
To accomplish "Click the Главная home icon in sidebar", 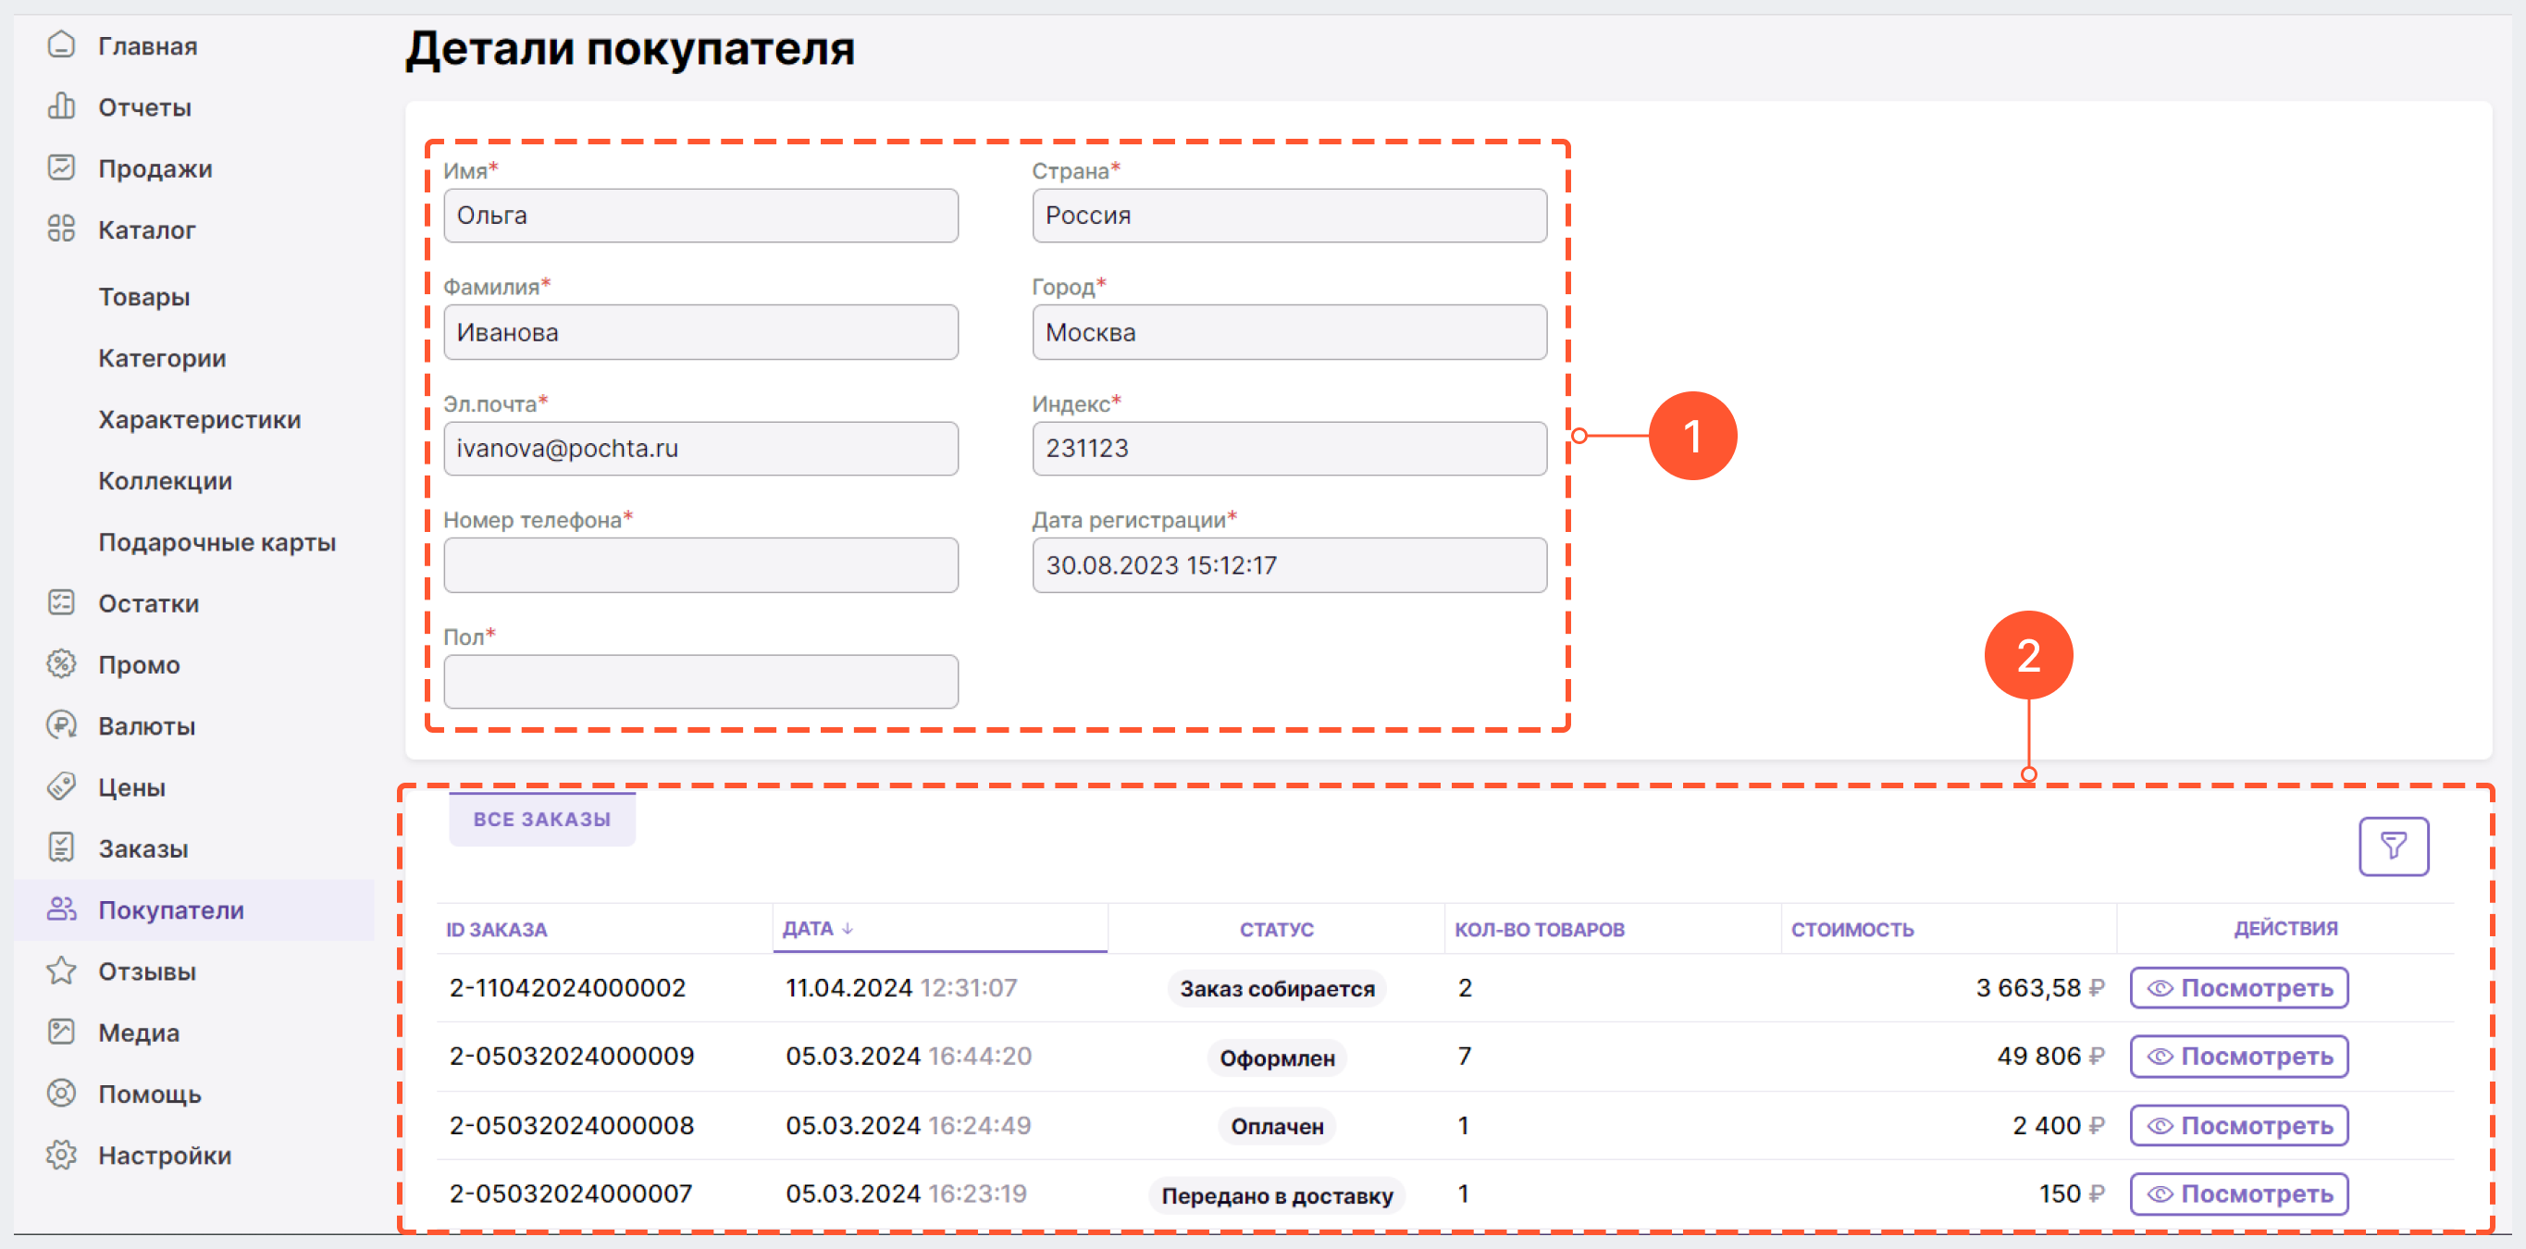I will (x=61, y=45).
